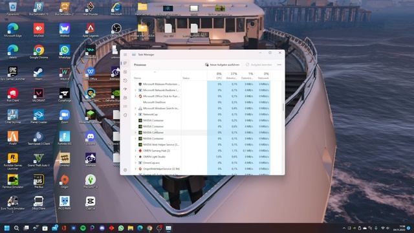Viewport: 414px width, 233px height.
Task: Open taskbar Search magnifier
Action: coord(16,228)
